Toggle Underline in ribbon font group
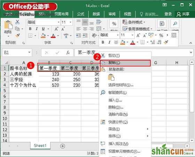 tap(43, 29)
